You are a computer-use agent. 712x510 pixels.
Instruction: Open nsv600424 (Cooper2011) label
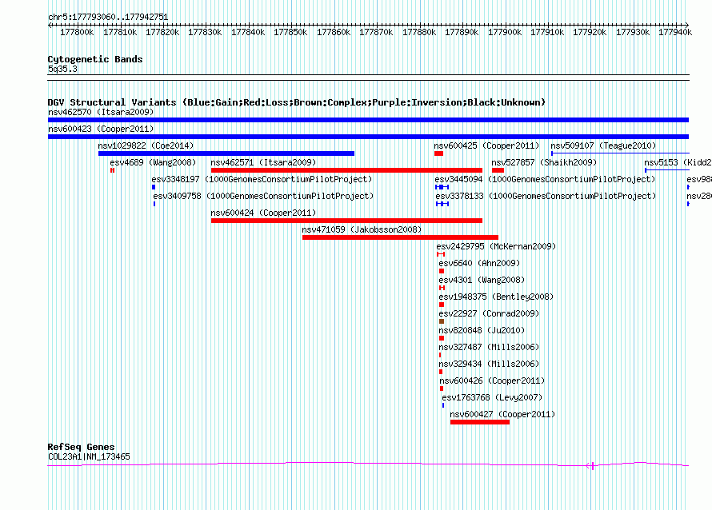pos(263,213)
